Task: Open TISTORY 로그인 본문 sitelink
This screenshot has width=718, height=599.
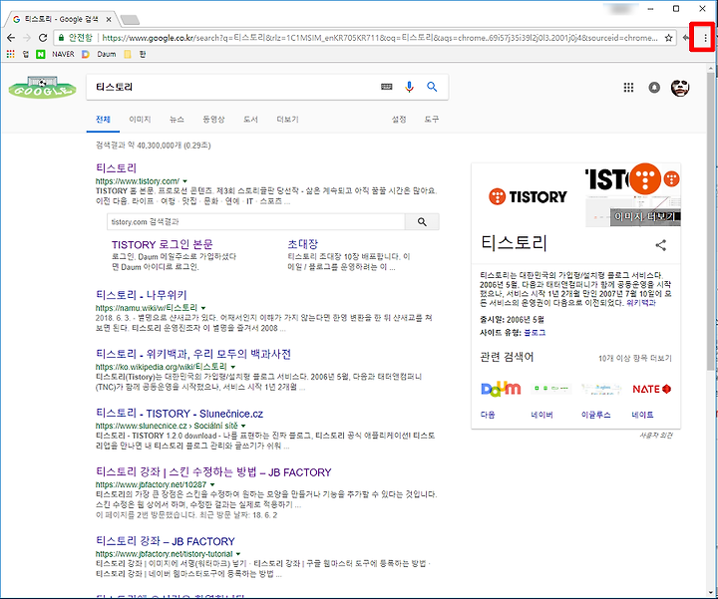Action: click(163, 244)
